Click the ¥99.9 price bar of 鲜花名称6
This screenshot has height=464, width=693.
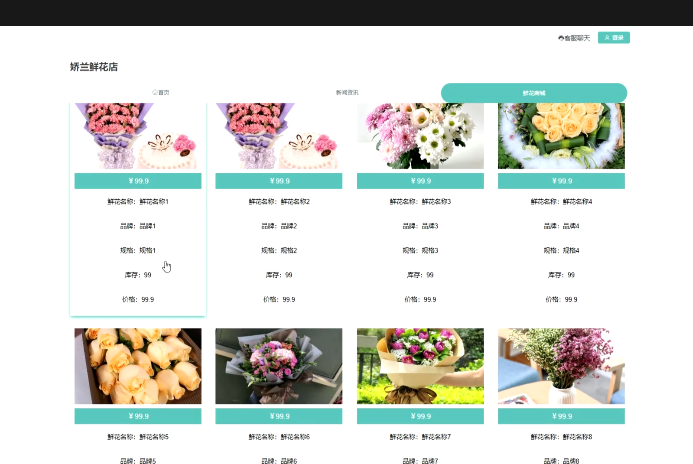tap(279, 416)
